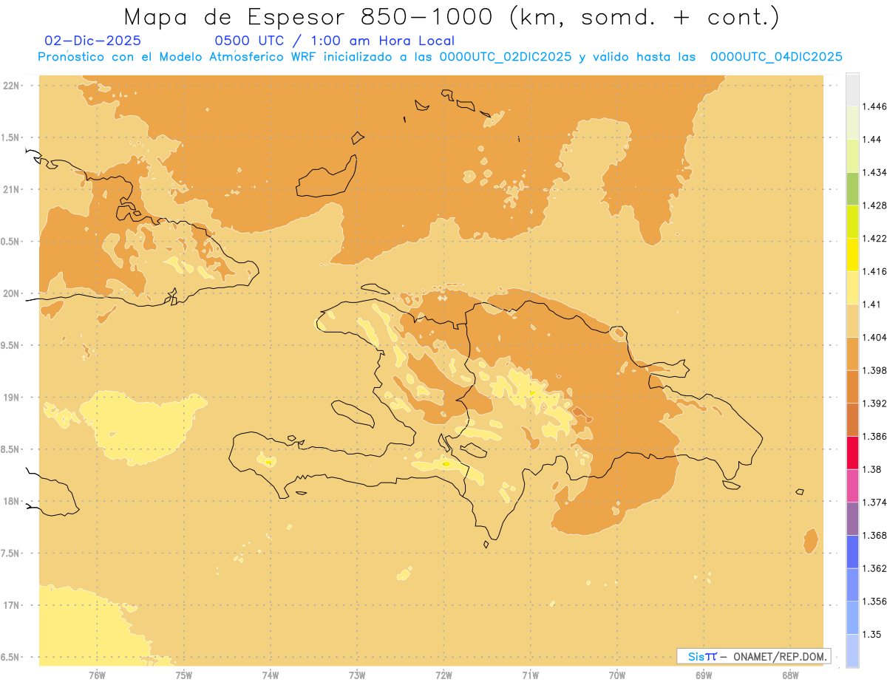Click the colorbar value "1.434"

click(874, 172)
